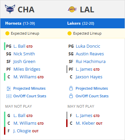Open Lakers On/Off Court Stats link

click(92, 96)
